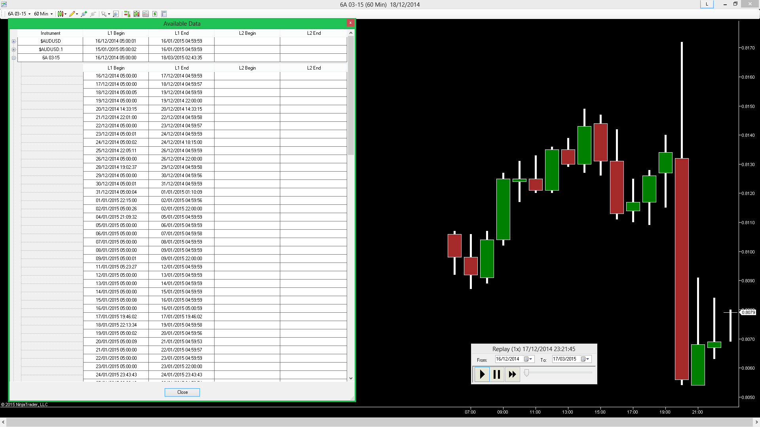Open Chart Trader icon in toolbar
760x427 pixels.
(x=127, y=14)
